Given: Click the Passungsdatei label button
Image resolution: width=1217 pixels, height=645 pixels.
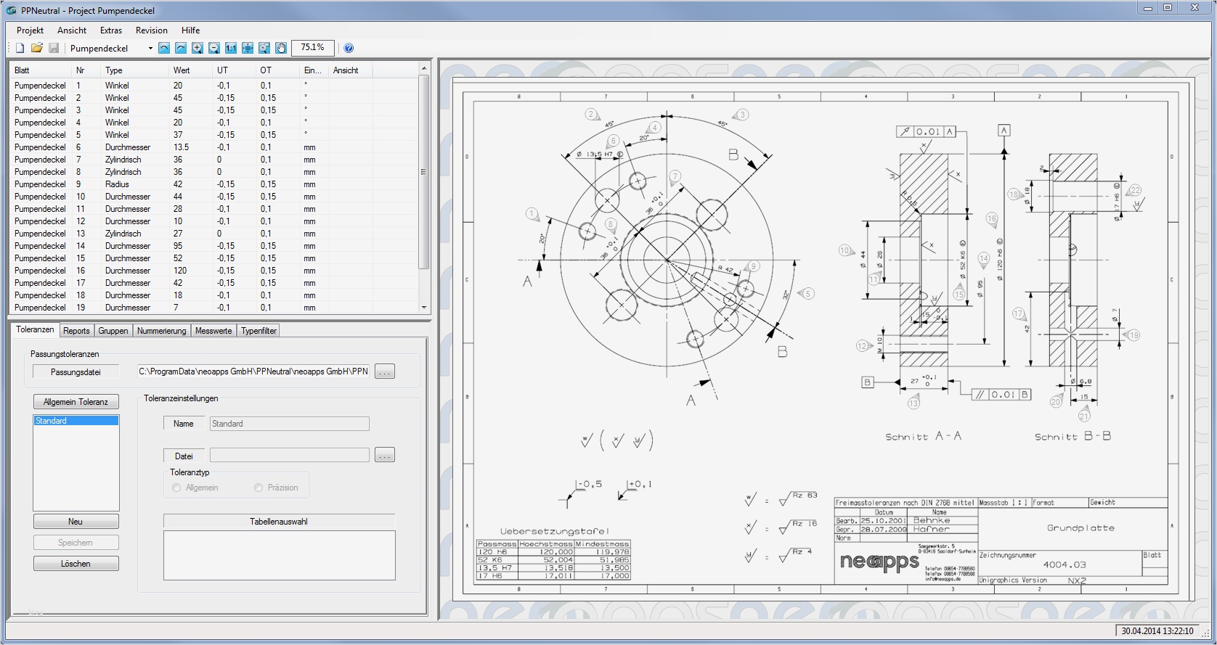Looking at the screenshot, I should [x=76, y=372].
